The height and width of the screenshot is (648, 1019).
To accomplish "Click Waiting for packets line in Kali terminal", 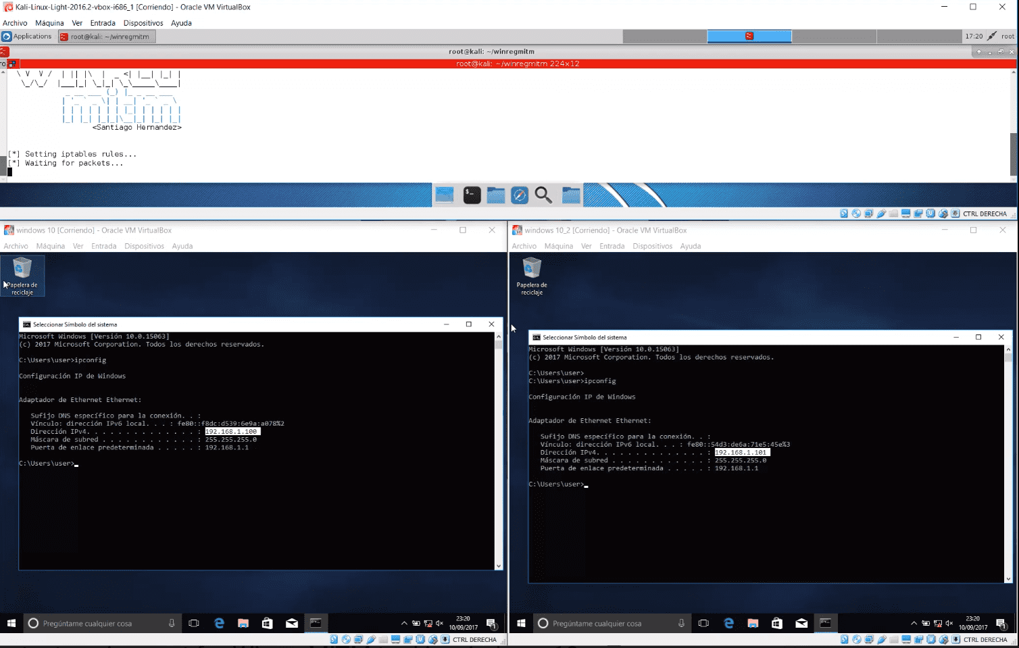I will click(66, 163).
